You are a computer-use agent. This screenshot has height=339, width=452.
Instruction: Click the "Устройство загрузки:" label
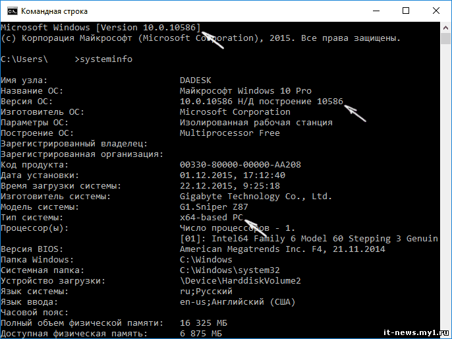[x=53, y=281]
